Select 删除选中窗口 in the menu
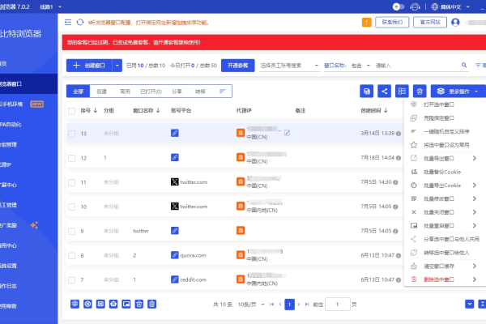Screen dimensions: 486x324 coord(438,279)
